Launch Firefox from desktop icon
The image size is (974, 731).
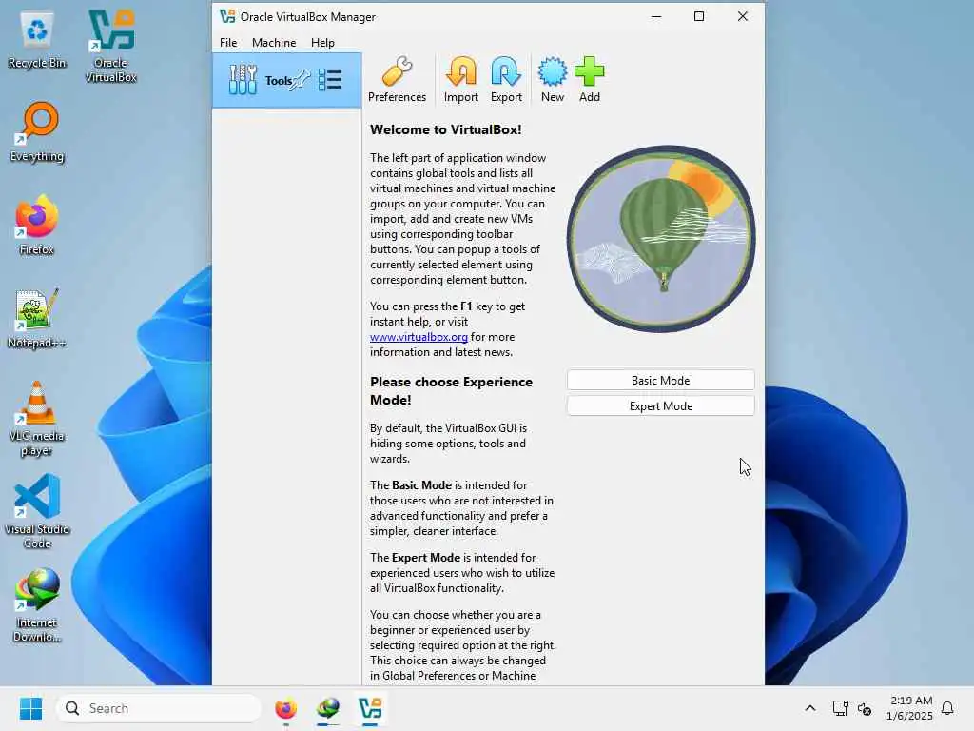click(37, 225)
